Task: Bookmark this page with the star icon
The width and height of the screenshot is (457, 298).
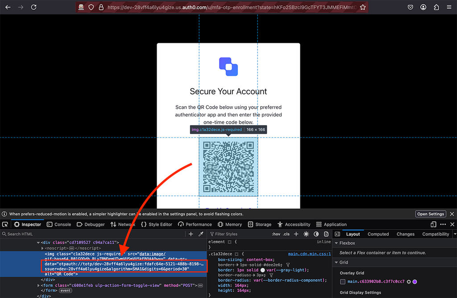Action: (x=362, y=7)
